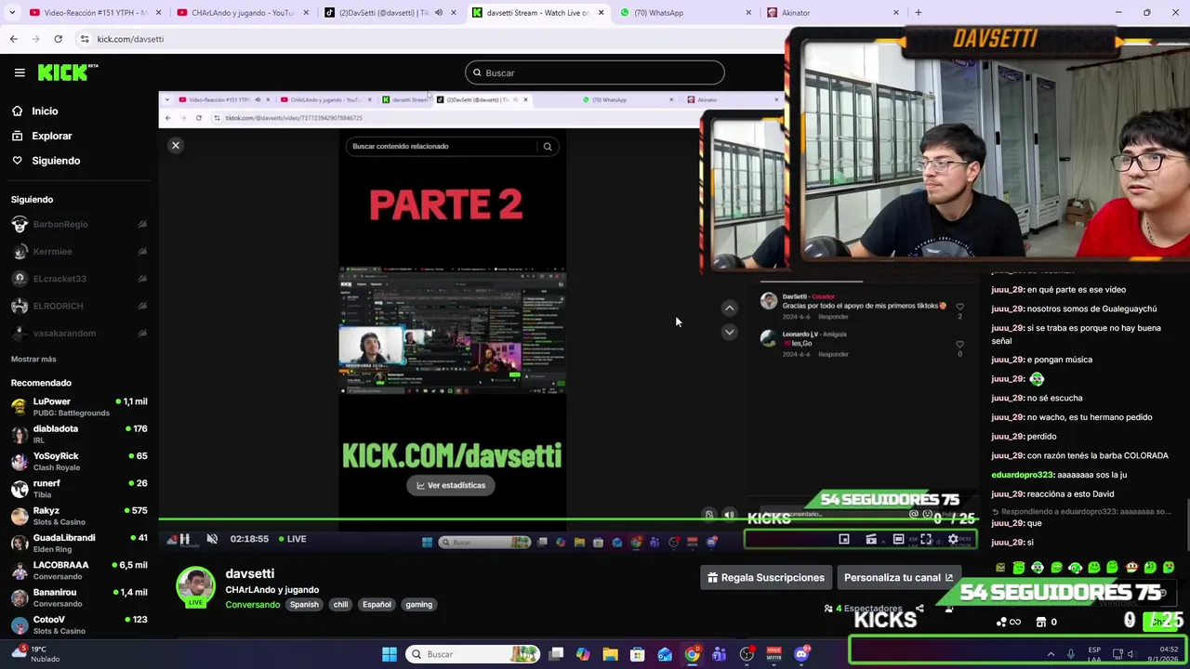Toggle mute on the stream player

(212, 539)
